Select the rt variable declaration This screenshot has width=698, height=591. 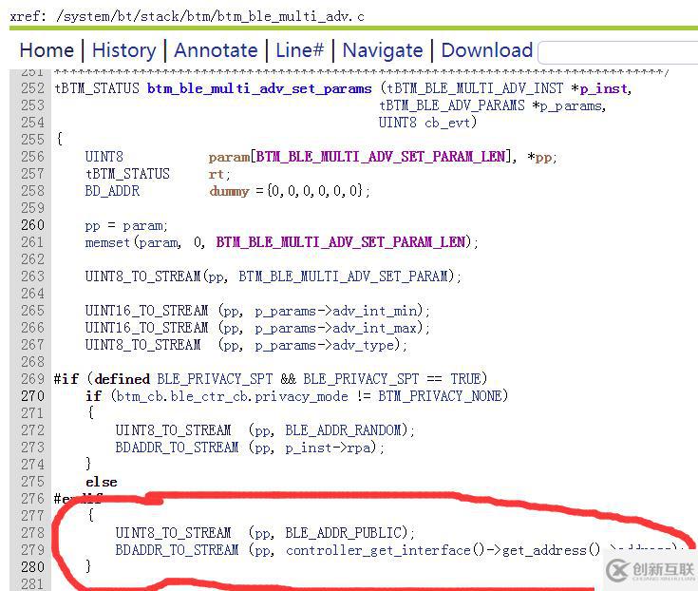click(x=216, y=174)
